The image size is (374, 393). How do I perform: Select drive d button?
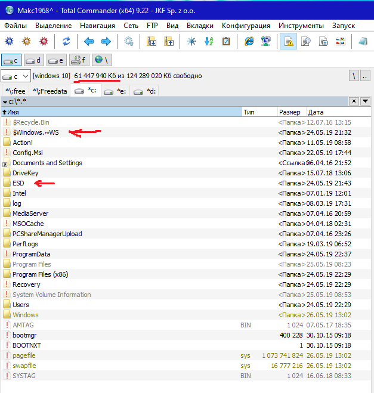34,60
